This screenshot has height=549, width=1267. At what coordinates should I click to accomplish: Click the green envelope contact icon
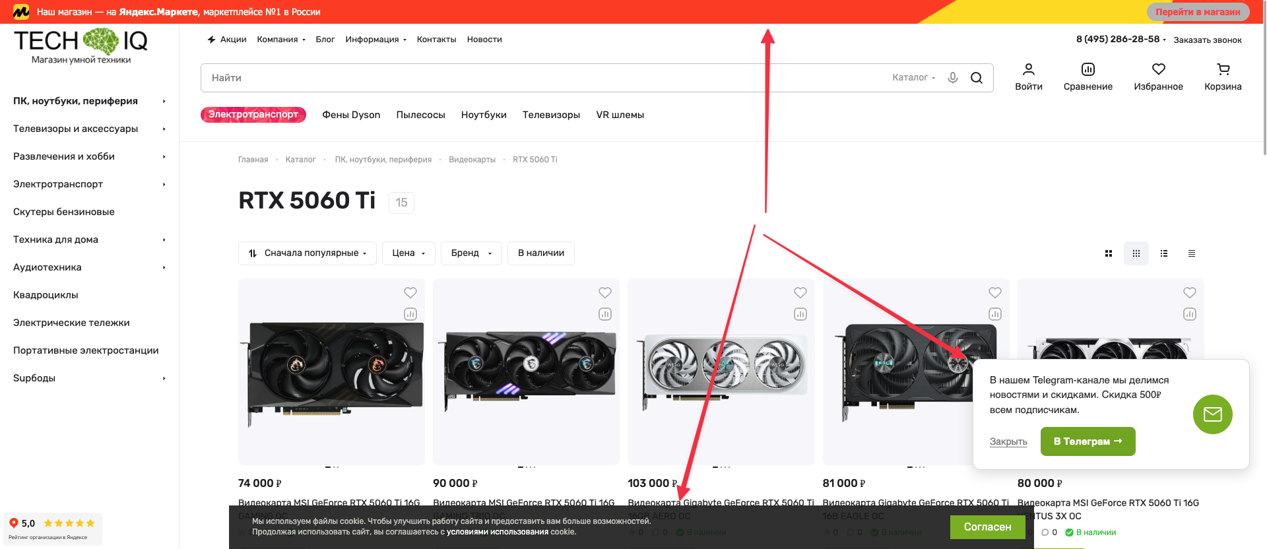1213,414
